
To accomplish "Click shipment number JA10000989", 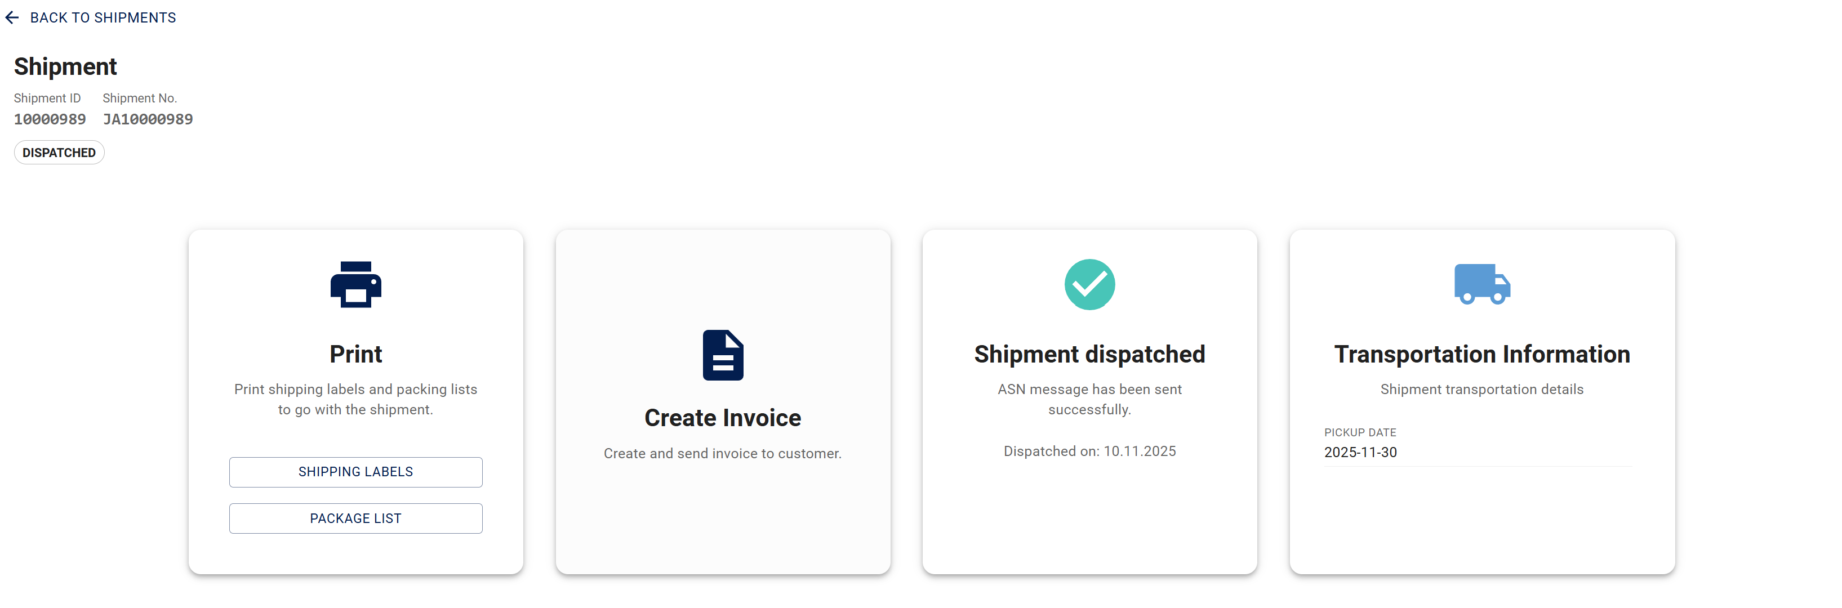I will 148,119.
